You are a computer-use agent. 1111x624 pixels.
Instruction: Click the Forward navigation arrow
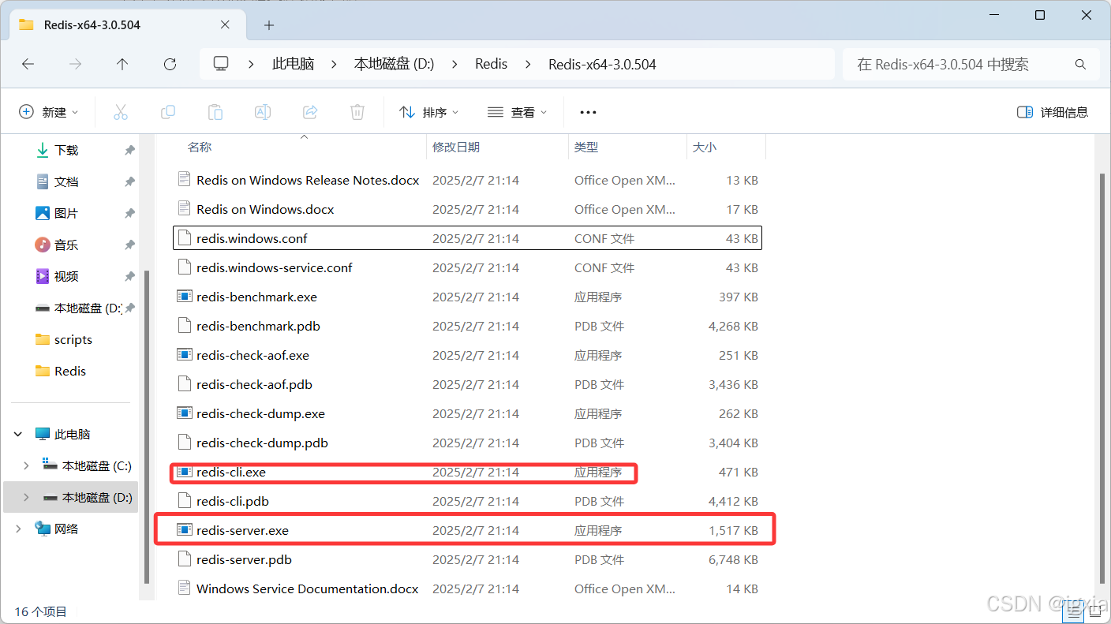point(76,65)
